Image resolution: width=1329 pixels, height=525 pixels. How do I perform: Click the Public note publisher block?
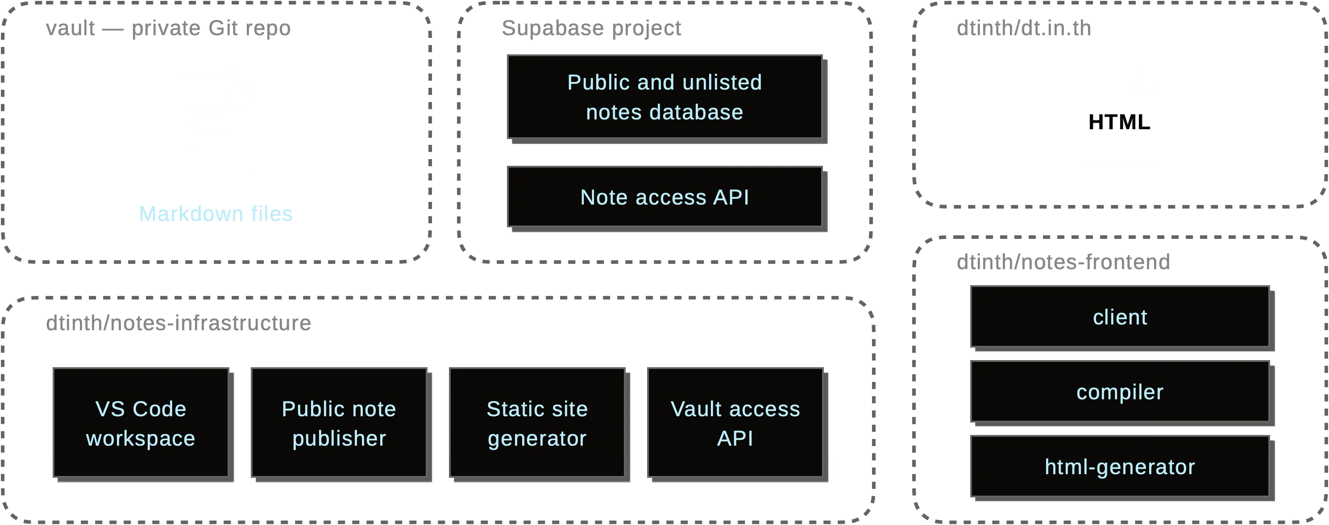pos(338,424)
